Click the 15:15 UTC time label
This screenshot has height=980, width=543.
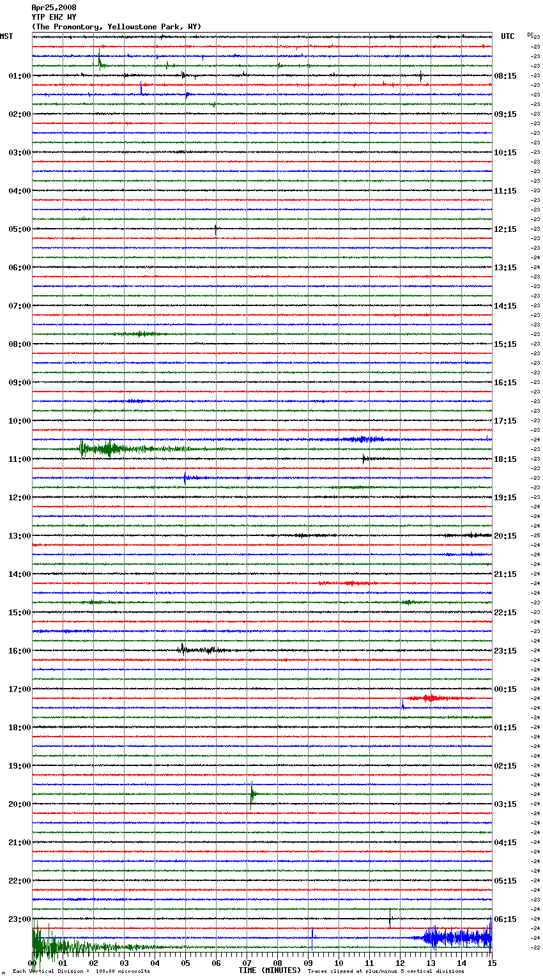tap(505, 344)
